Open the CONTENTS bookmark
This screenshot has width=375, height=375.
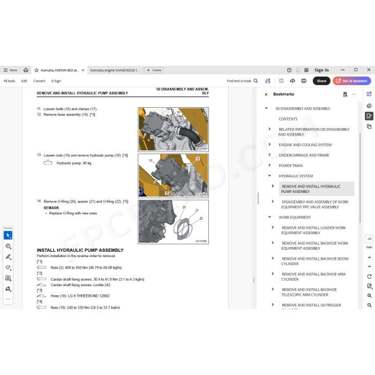click(288, 119)
